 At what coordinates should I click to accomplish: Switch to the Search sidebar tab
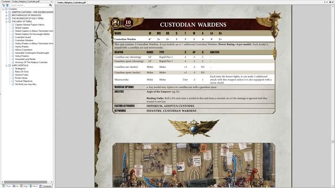point(16,186)
